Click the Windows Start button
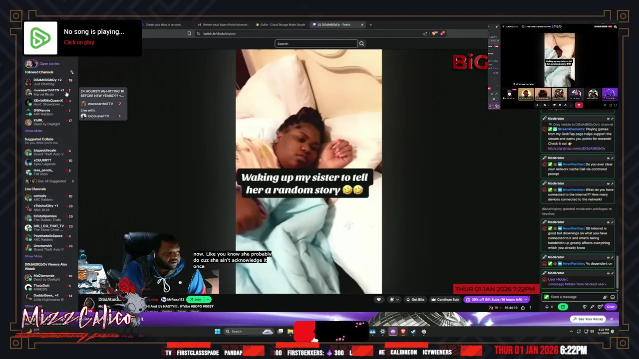Screen dimensions: 639x359 [217, 332]
